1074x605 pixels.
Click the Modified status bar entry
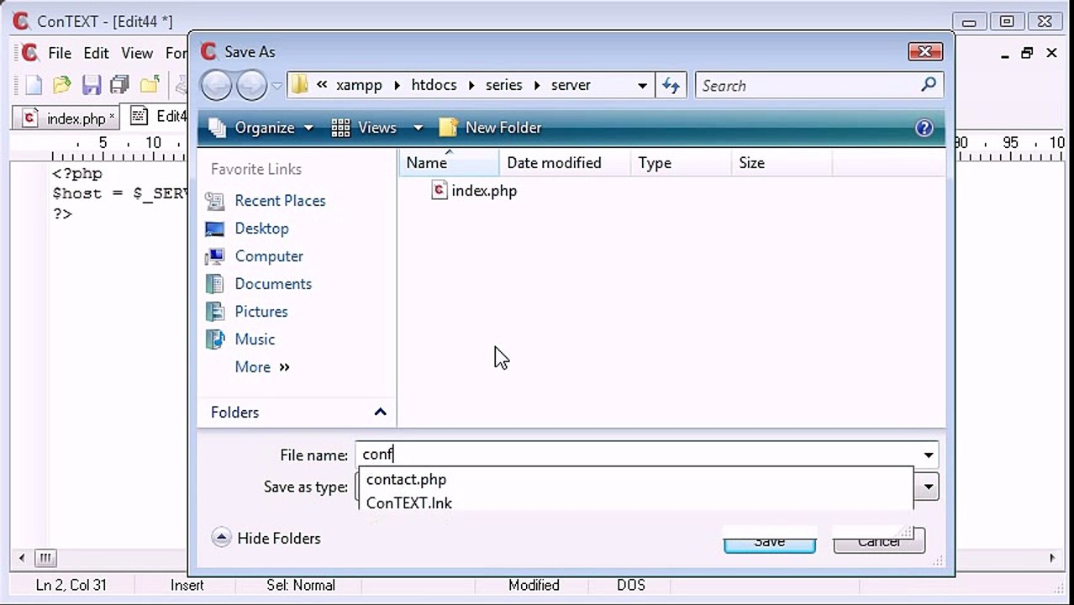[x=534, y=585]
